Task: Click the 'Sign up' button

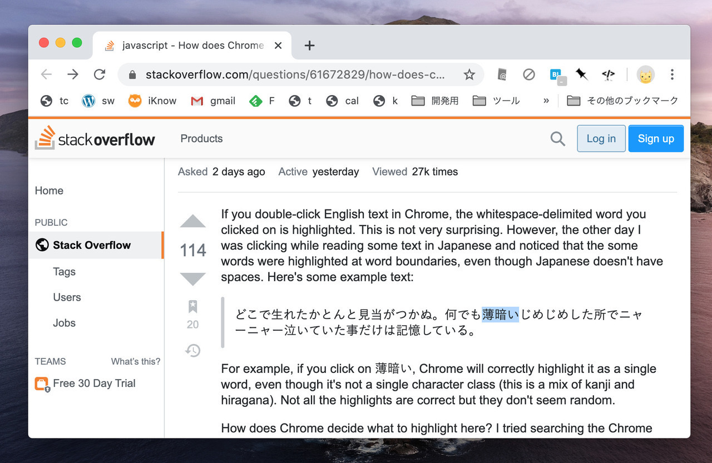Action: tap(656, 138)
